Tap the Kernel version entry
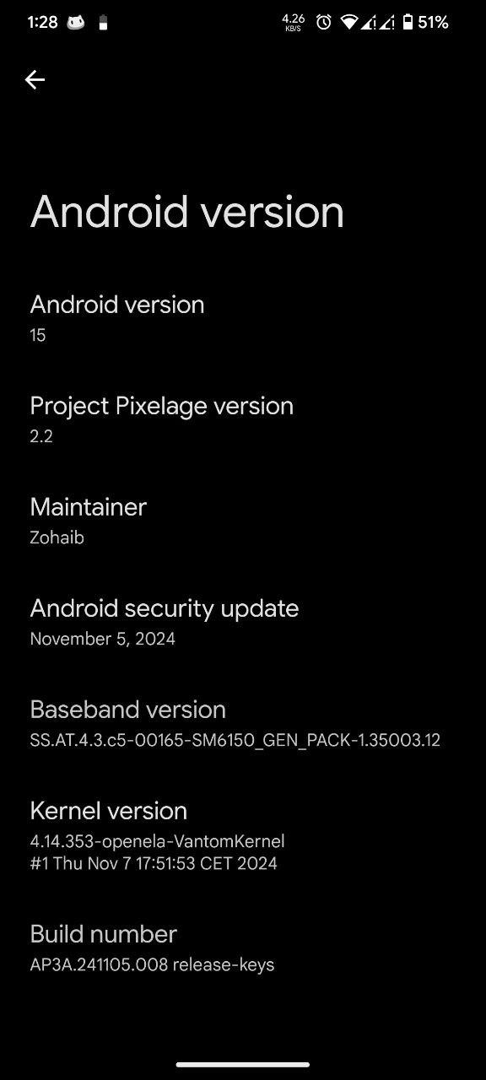This screenshot has width=486, height=1080. (x=243, y=835)
